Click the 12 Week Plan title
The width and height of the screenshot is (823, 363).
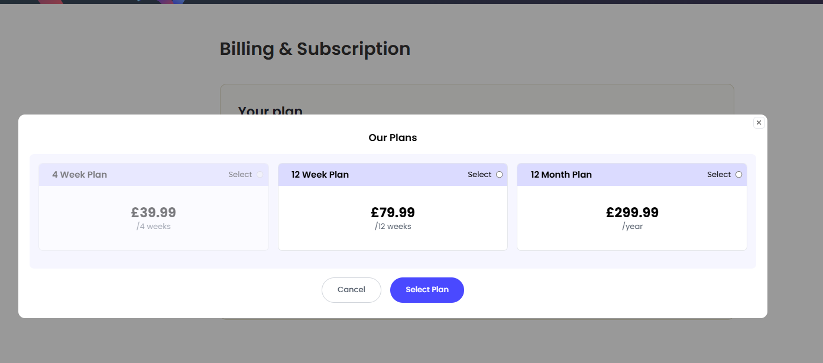320,175
